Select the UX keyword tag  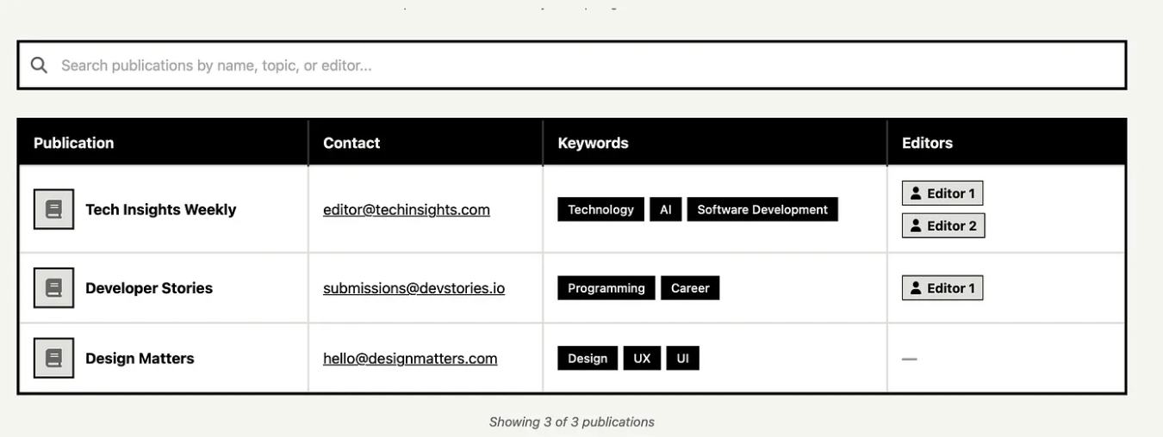(642, 359)
